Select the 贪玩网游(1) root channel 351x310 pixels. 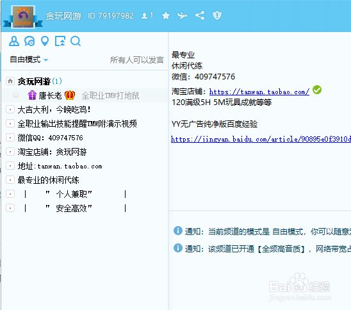point(40,81)
